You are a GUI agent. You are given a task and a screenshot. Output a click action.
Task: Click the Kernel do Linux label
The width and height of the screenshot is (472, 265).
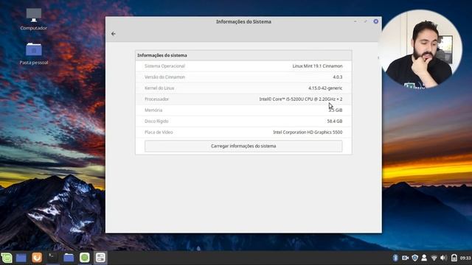pos(159,88)
